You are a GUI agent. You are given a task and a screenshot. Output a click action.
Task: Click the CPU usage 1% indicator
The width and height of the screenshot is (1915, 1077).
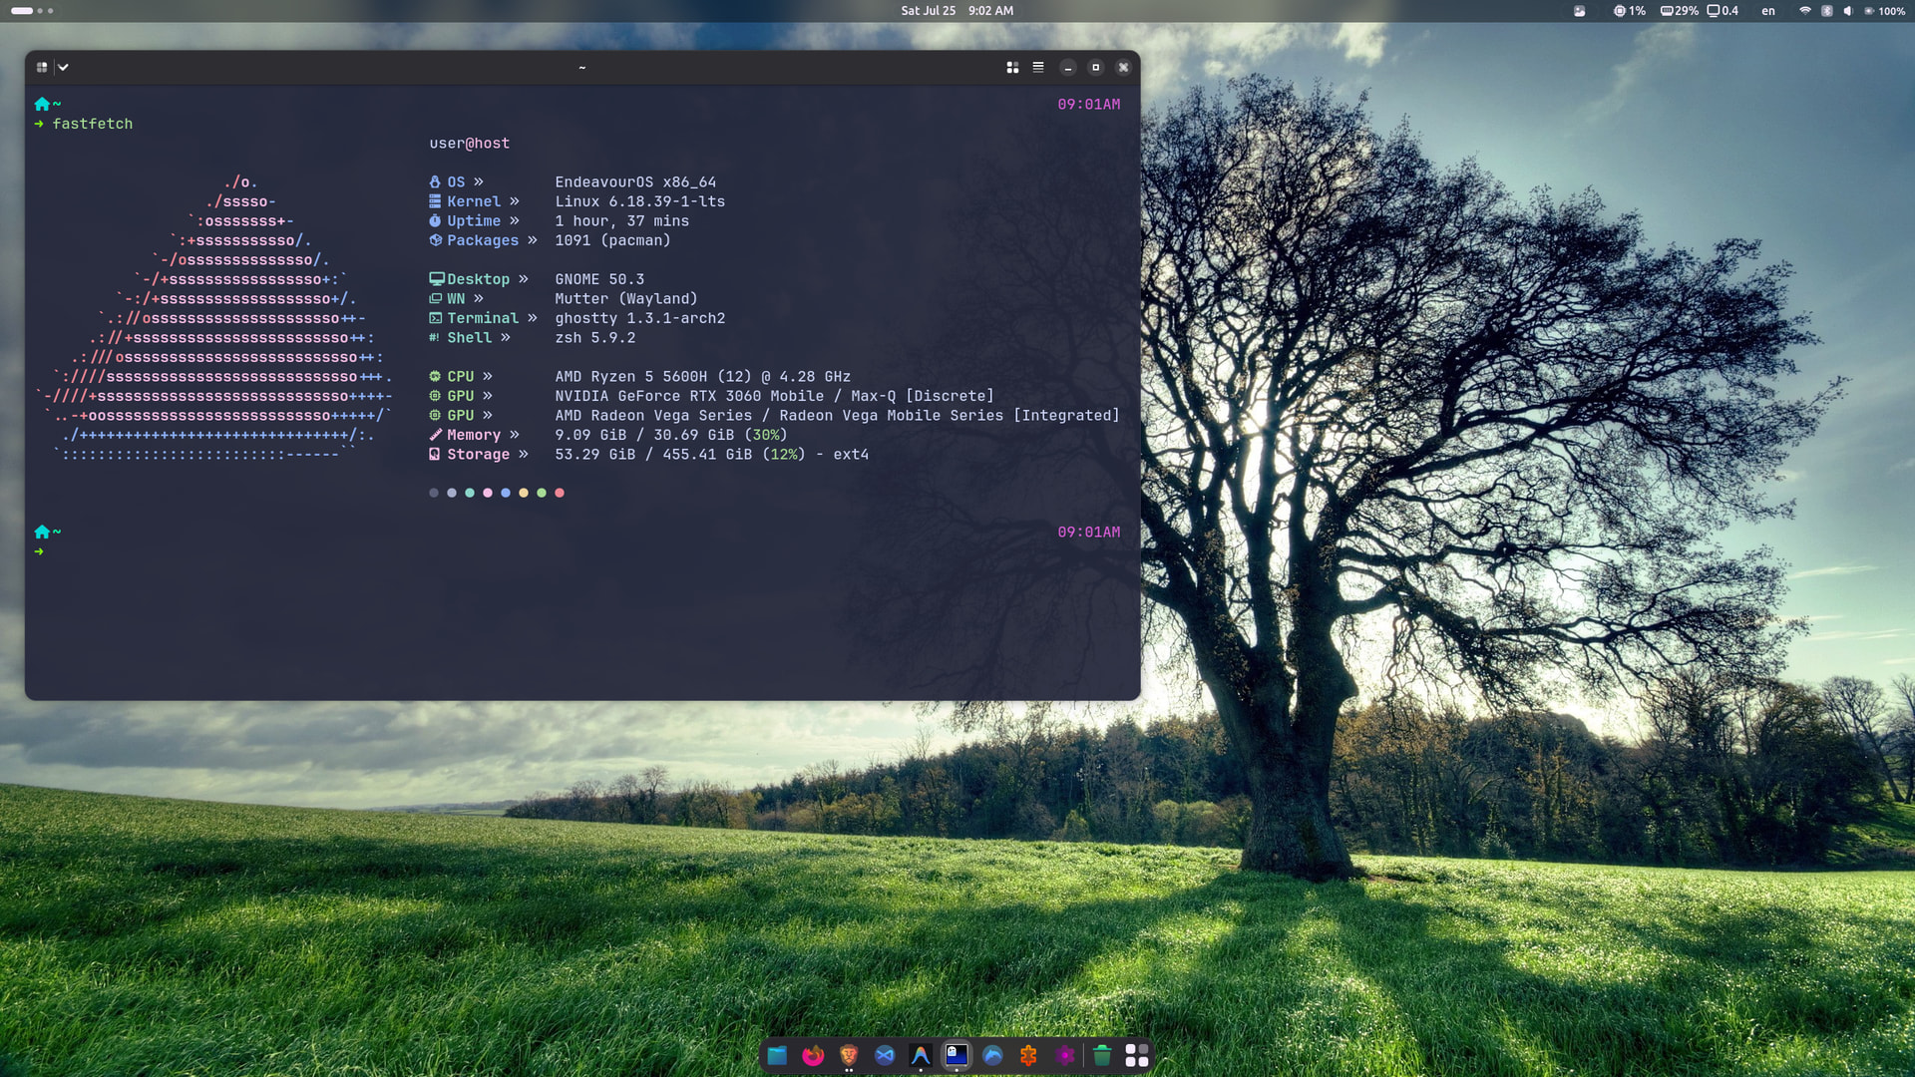point(1630,11)
